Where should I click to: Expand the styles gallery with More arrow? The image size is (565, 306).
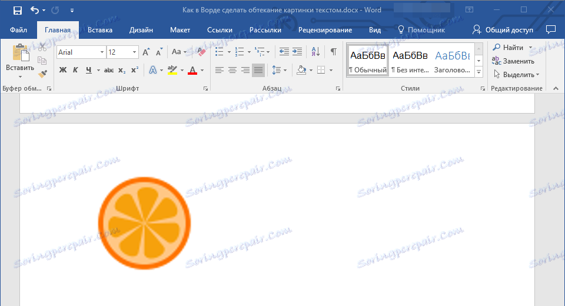pos(479,72)
